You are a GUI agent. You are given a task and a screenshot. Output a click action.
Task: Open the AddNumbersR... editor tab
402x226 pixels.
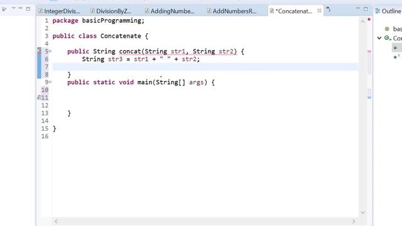coord(232,11)
